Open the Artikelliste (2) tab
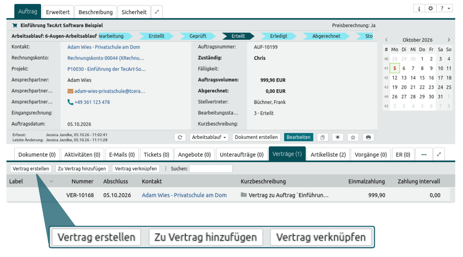The height and width of the screenshot is (257, 463). pos(328,154)
